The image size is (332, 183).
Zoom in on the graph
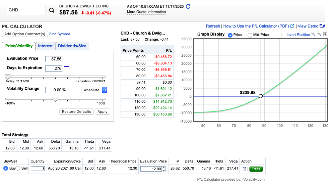tap(319, 34)
